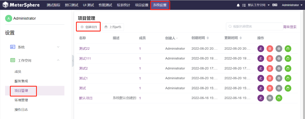The image size is (305, 119).
Task: Open environment settings icon for 测试2
Action: pos(279,68)
